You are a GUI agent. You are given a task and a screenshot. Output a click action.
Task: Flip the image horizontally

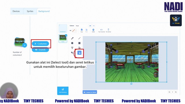[x=101, y=30]
